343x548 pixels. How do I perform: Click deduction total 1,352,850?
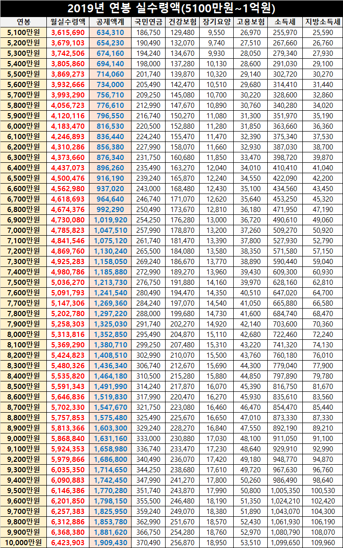110,335
